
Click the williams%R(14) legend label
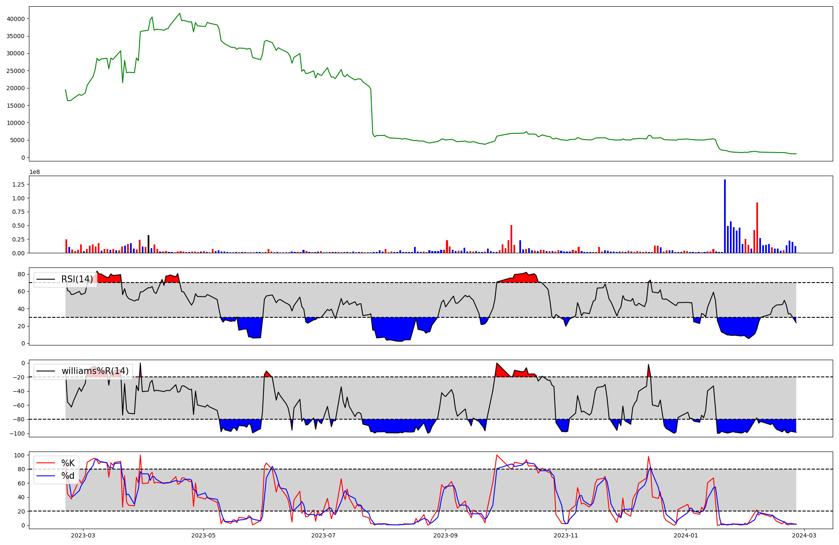(95, 371)
